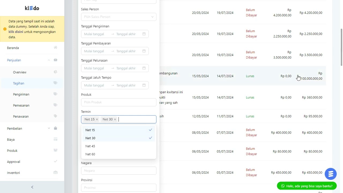Click the basket icon next to Penjualan

tap(55, 60)
